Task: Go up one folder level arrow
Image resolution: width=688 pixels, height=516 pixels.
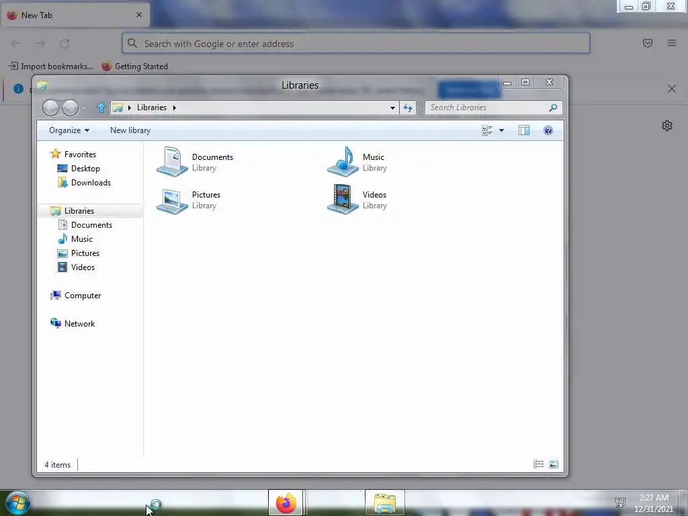Action: 101,107
